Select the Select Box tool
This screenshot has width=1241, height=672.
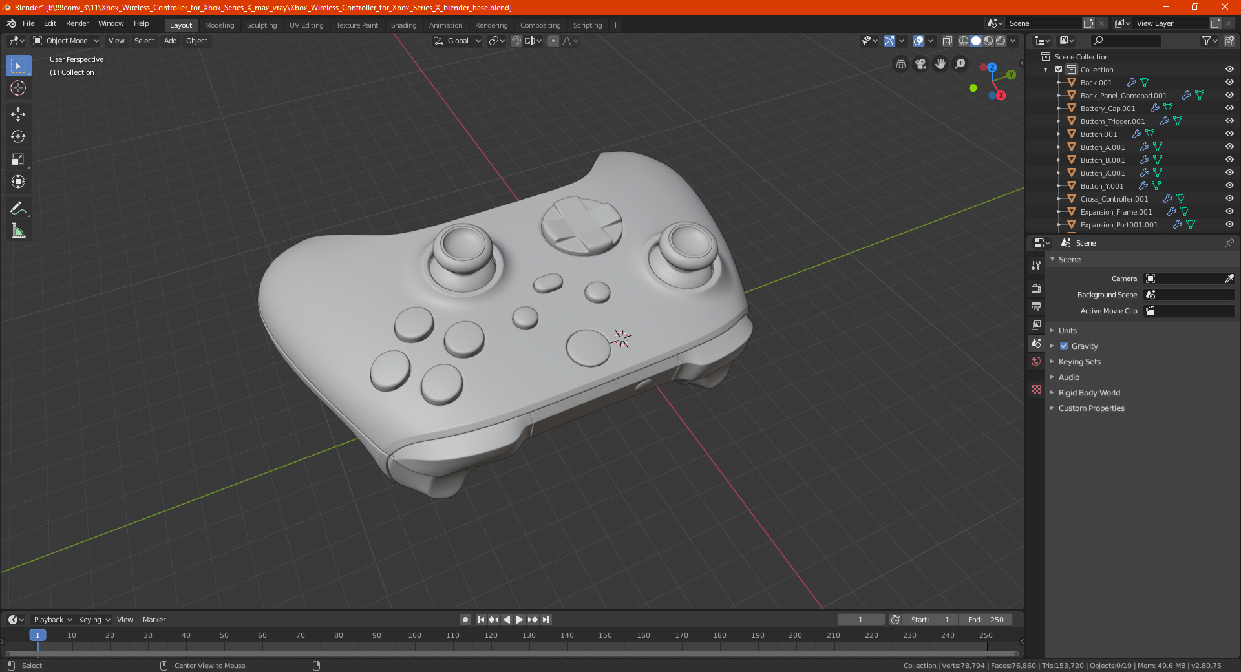18,65
